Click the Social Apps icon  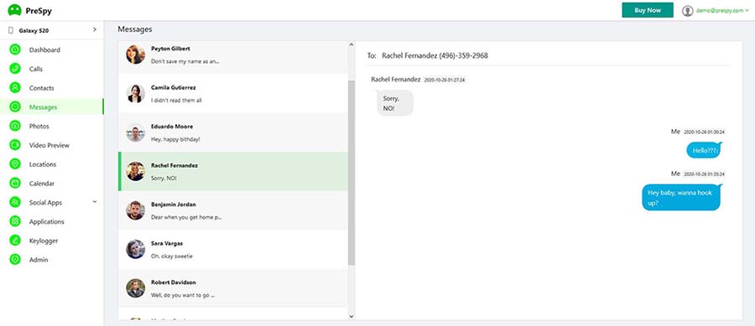click(15, 203)
